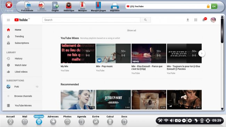Open the Mix - Pop music thumbnail
This screenshot has width=226, height=127.
tap(113, 53)
